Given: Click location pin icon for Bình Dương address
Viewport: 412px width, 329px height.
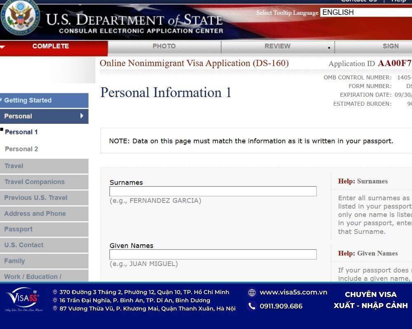Looking at the screenshot, I should (55, 300).
